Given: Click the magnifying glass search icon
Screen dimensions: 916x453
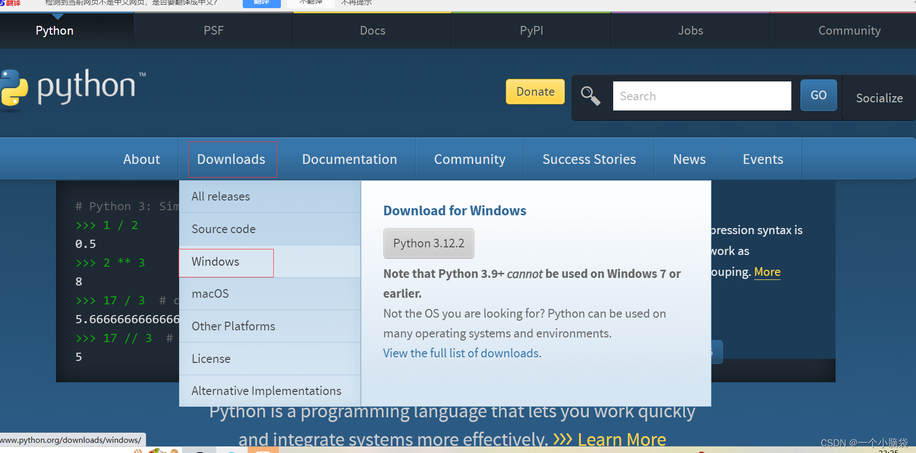Looking at the screenshot, I should 590,96.
